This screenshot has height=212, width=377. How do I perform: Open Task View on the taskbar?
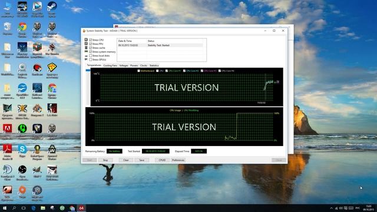tap(24, 208)
